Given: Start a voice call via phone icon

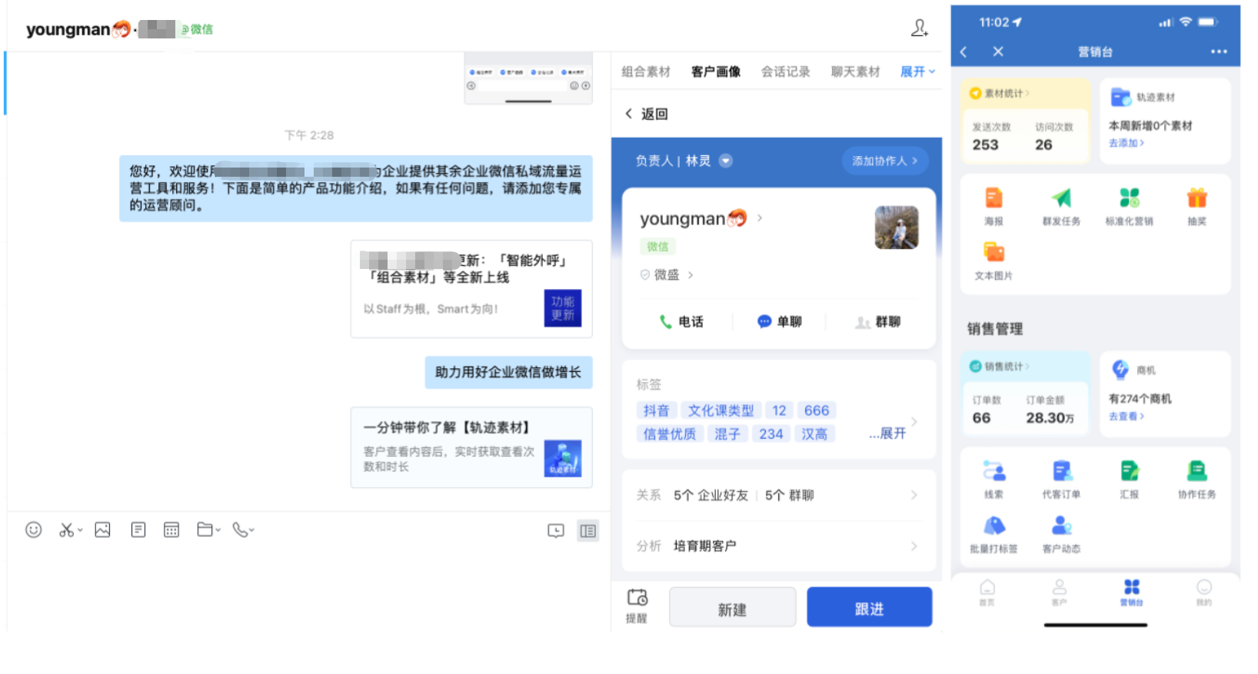Looking at the screenshot, I should pyautogui.click(x=240, y=530).
